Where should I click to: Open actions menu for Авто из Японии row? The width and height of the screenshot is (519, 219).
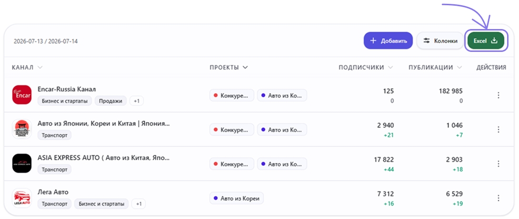tap(498, 129)
